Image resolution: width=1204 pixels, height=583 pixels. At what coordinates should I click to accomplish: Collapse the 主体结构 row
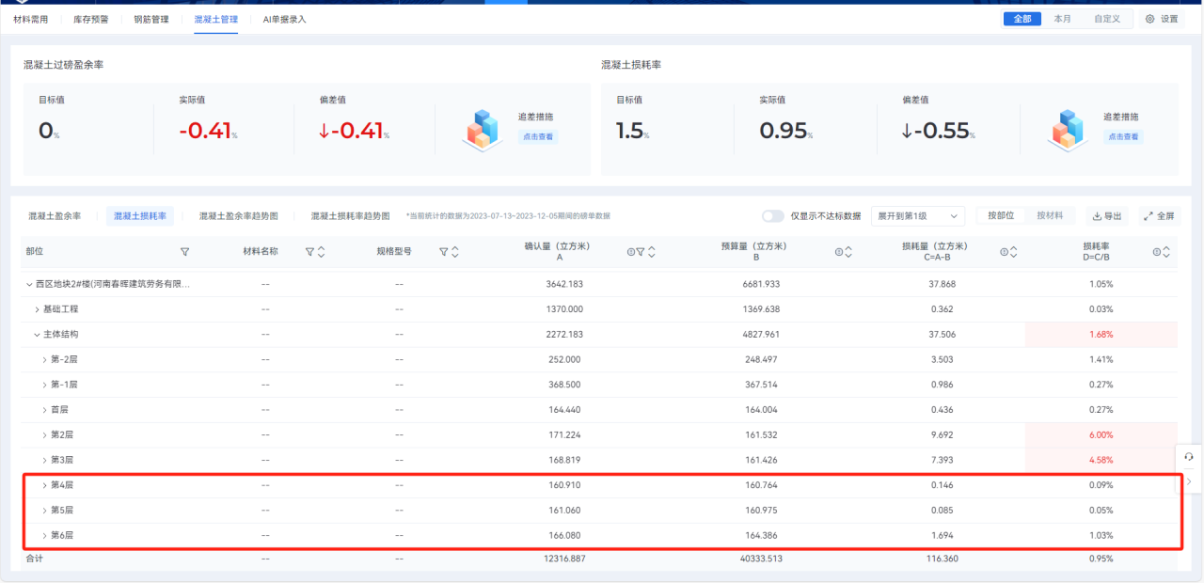tap(37, 334)
